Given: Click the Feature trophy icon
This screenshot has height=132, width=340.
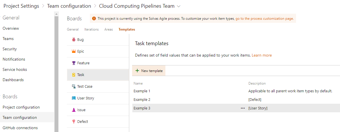Looking at the screenshot, I should (x=74, y=63).
